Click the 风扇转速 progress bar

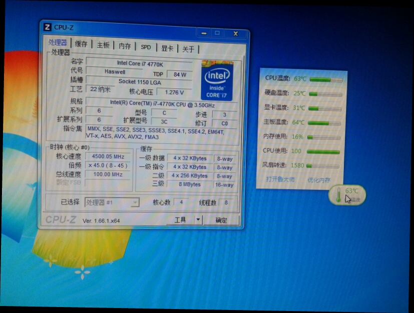pyautogui.click(x=323, y=166)
